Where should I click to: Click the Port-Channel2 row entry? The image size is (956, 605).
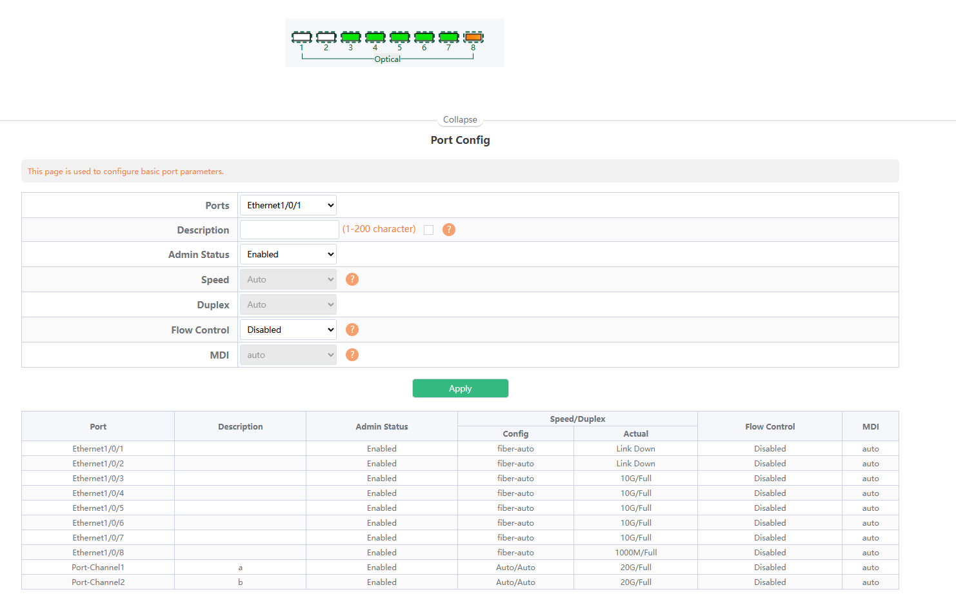tap(98, 582)
